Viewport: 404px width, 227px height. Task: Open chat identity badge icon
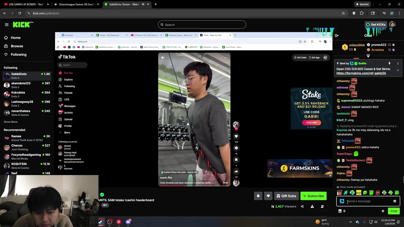(342, 201)
